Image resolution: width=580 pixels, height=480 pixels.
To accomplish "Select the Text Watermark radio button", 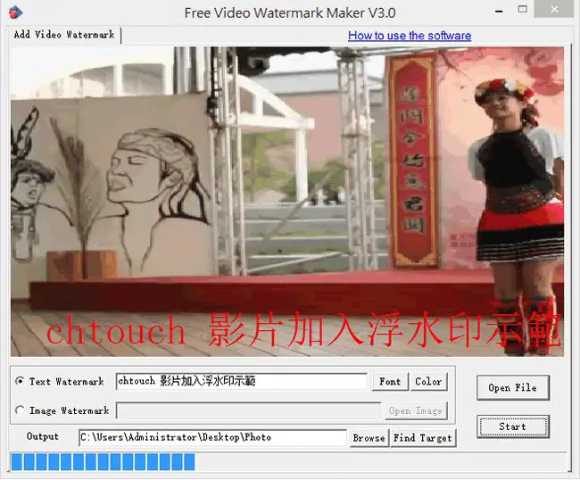I will (x=20, y=381).
